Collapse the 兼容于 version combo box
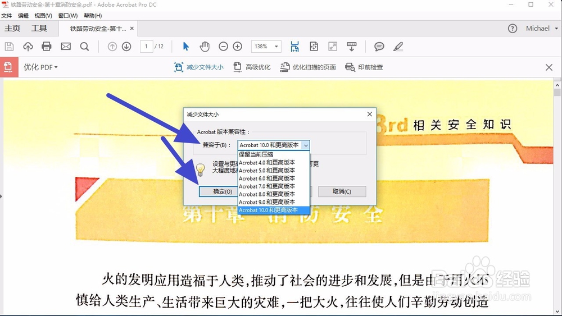The image size is (562, 316). (x=306, y=145)
